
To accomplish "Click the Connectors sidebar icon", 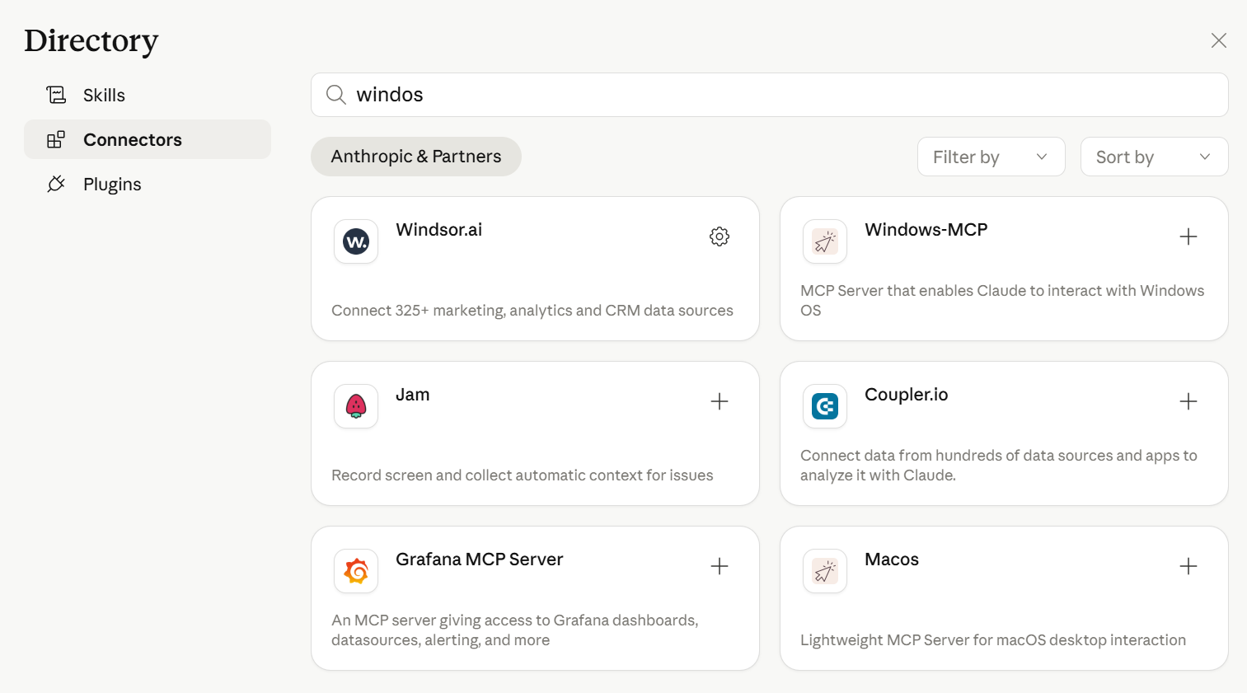I will [55, 139].
